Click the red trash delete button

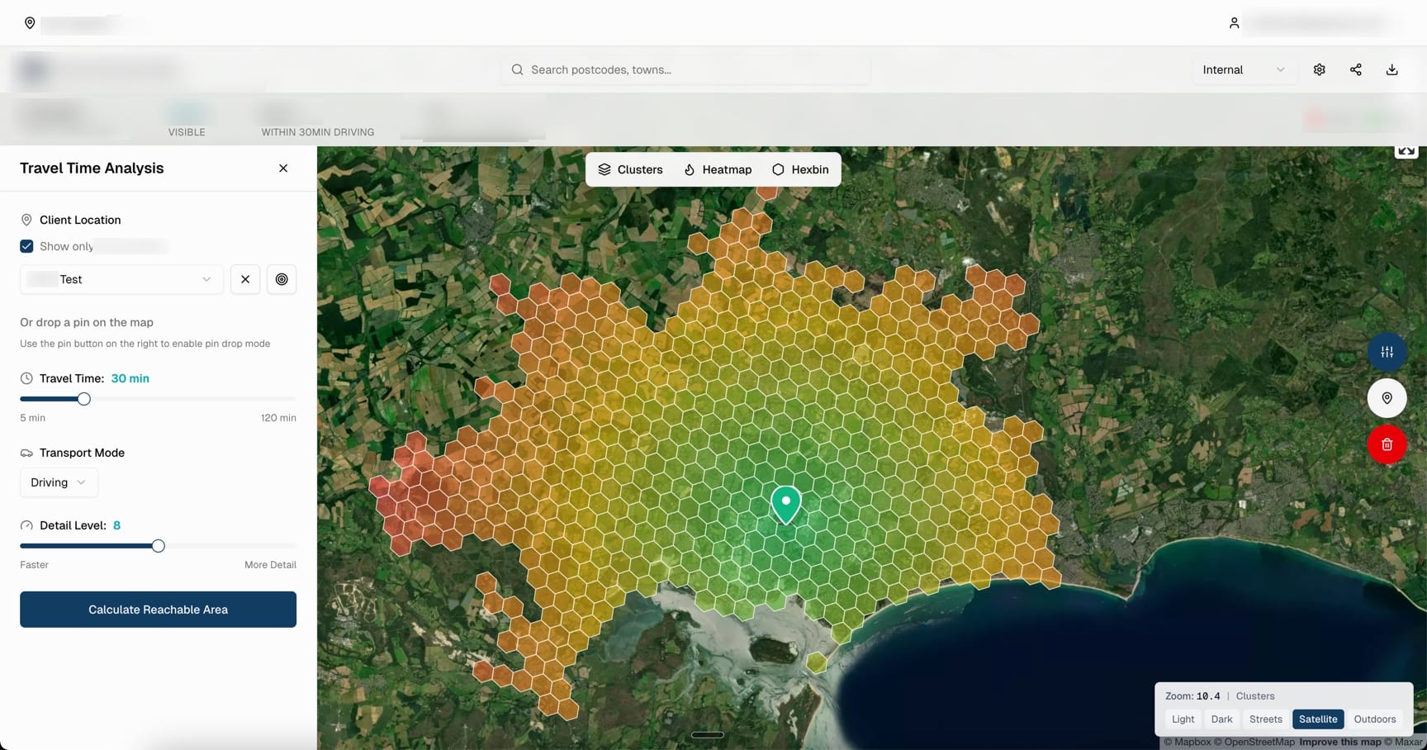[1387, 444]
